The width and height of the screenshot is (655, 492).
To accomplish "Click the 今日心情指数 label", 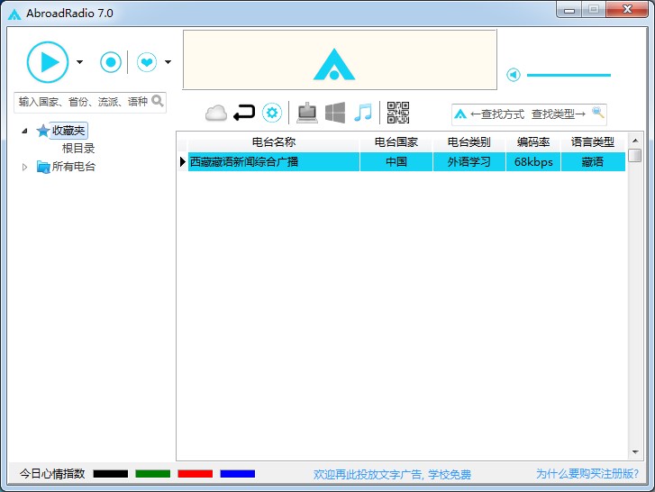I will [x=52, y=474].
